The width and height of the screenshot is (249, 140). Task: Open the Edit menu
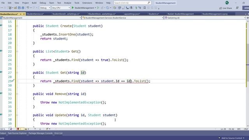pos(9,3)
